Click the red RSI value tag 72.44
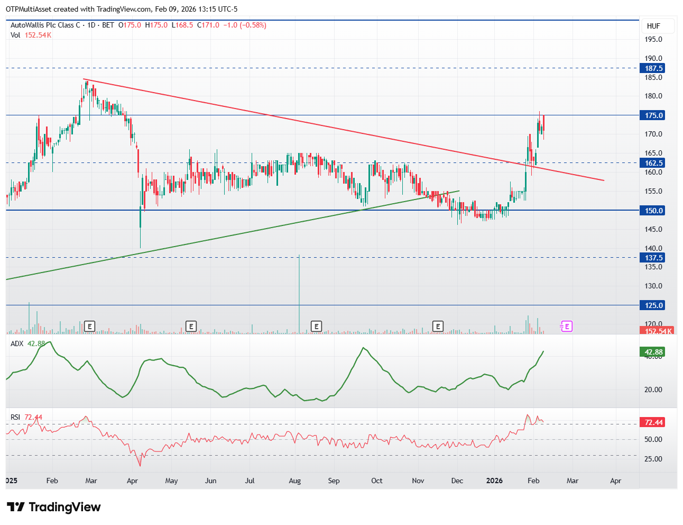Image resolution: width=683 pixels, height=525 pixels. click(x=653, y=422)
